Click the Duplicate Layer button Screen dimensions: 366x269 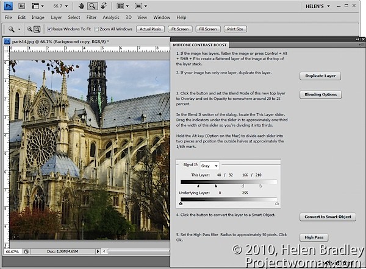[320, 76]
